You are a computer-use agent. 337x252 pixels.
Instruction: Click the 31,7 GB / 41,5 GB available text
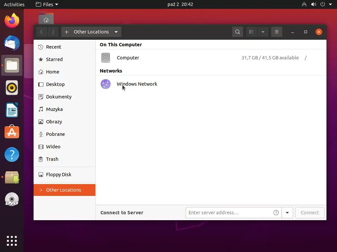coord(270,58)
